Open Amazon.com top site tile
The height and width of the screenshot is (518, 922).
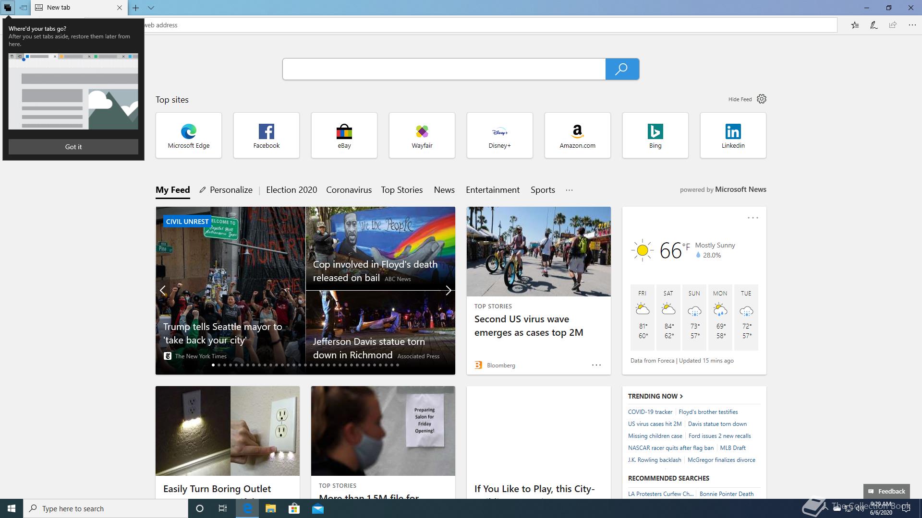[578, 135]
